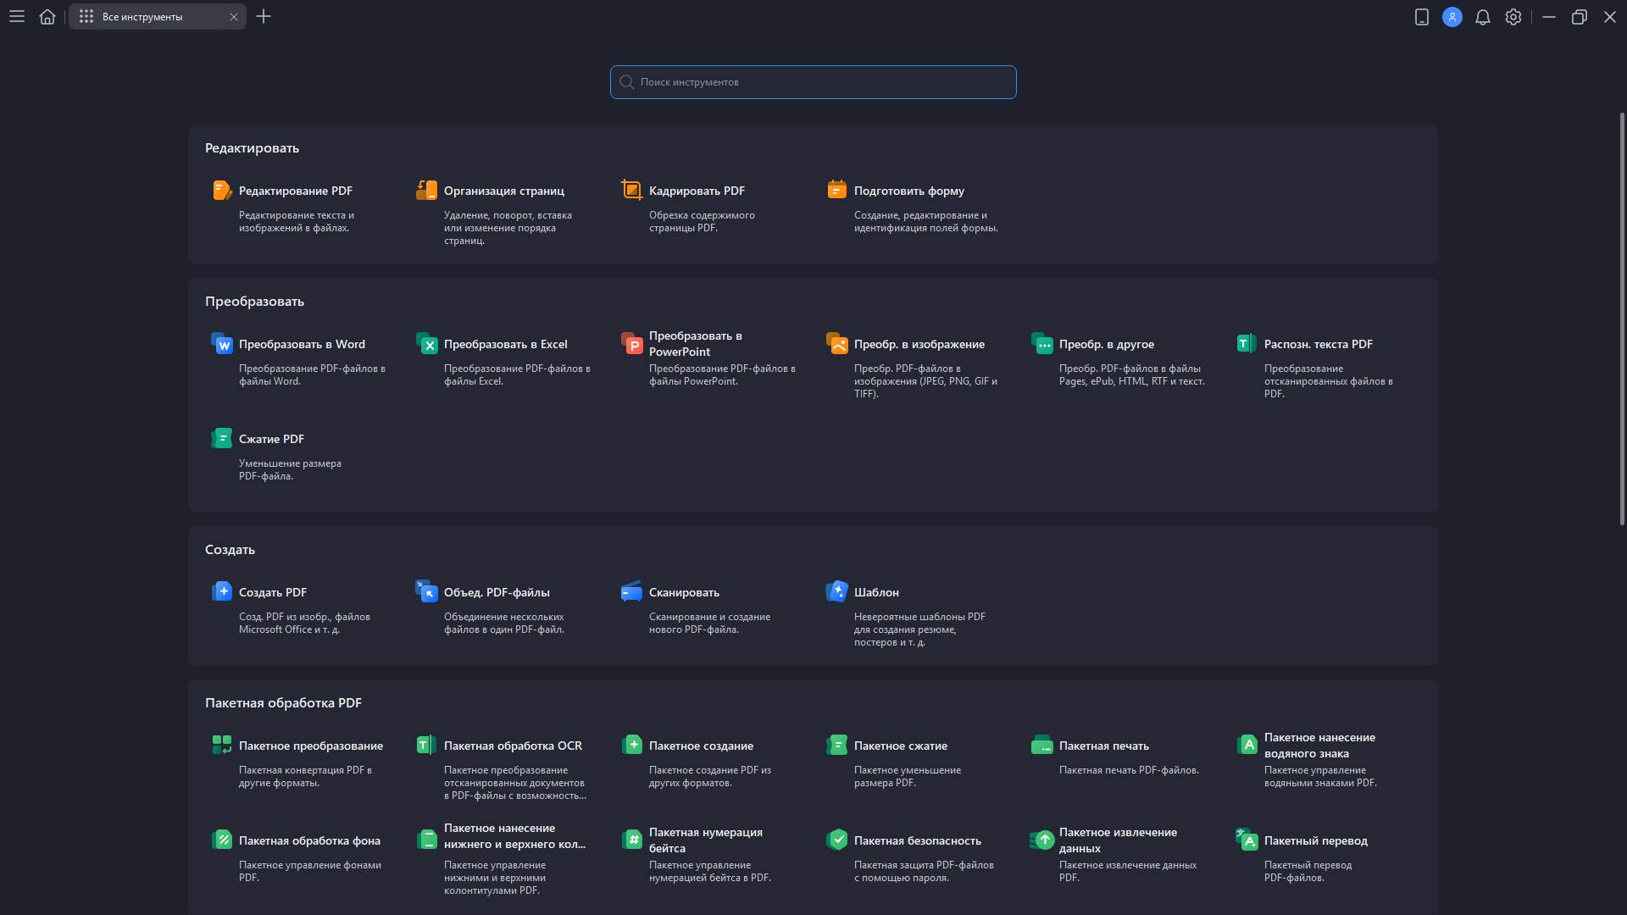The width and height of the screenshot is (1627, 915).
Task: Click the Объед. PDF-файлы merge icon
Action: pyautogui.click(x=426, y=591)
